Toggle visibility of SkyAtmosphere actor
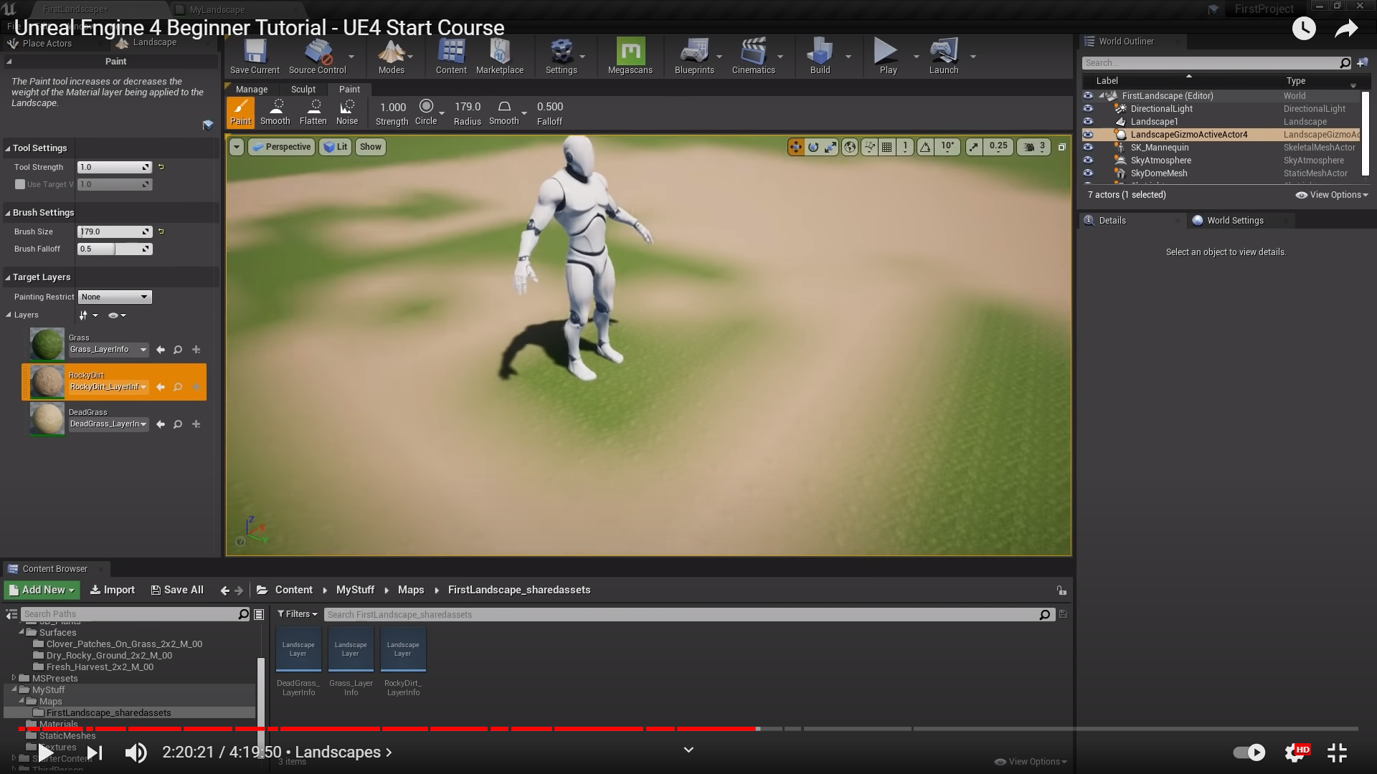Image resolution: width=1377 pixels, height=774 pixels. point(1088,161)
